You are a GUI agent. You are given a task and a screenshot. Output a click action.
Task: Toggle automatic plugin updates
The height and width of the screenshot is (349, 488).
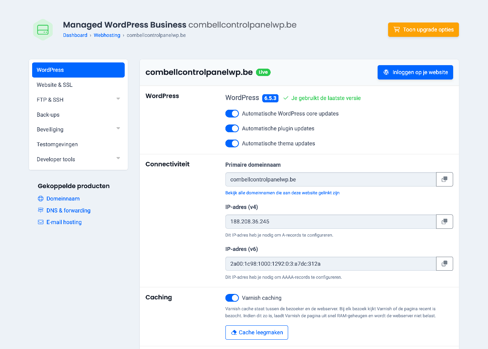(232, 128)
